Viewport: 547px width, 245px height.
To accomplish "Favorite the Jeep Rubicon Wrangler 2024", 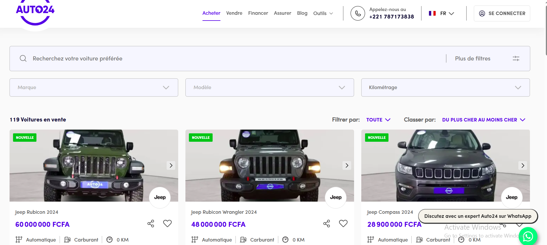I will (343, 224).
